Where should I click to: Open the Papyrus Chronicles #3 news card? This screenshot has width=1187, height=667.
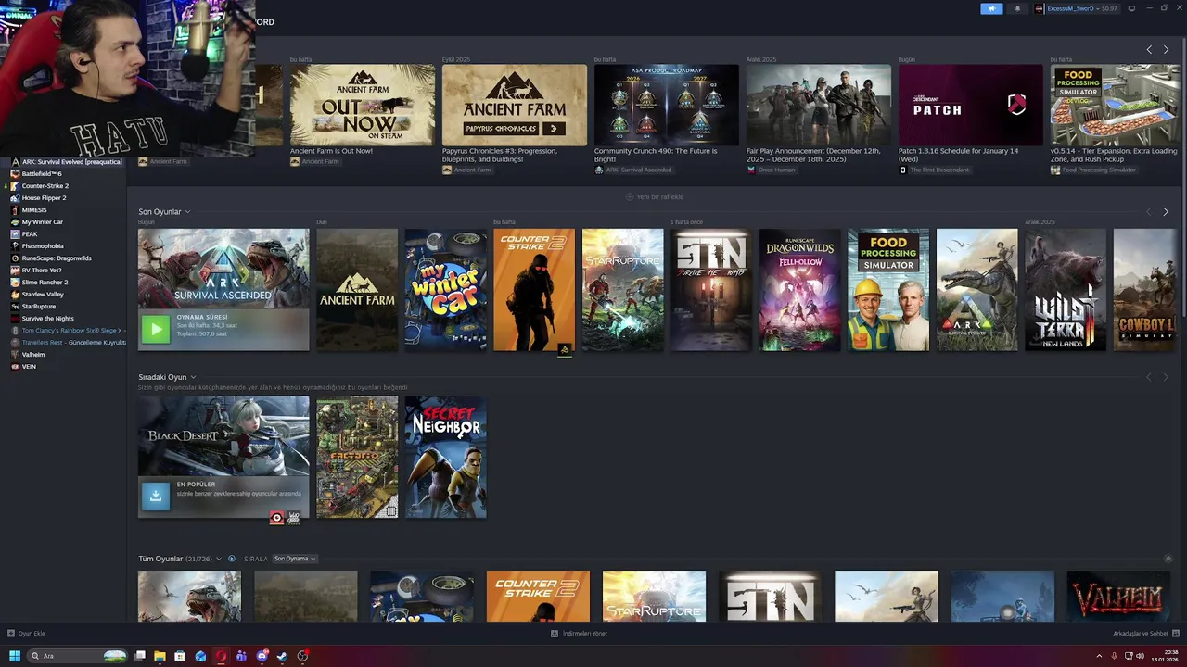[x=515, y=105]
